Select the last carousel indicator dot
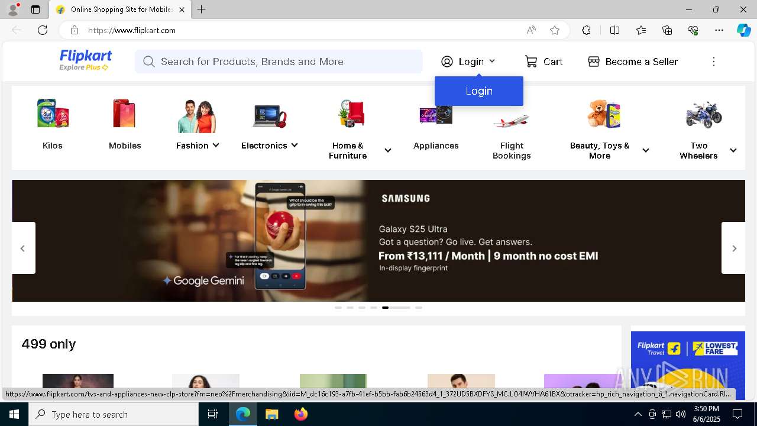757x426 pixels. (419, 308)
